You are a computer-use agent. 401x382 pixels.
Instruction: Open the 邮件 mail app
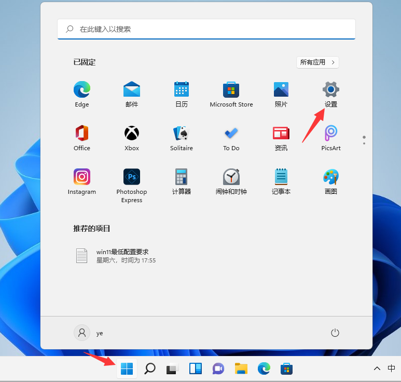point(132,94)
